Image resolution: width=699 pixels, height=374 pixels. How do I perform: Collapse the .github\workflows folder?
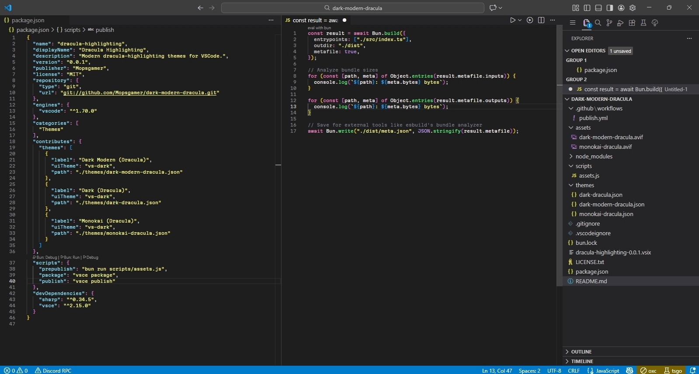tap(571, 108)
